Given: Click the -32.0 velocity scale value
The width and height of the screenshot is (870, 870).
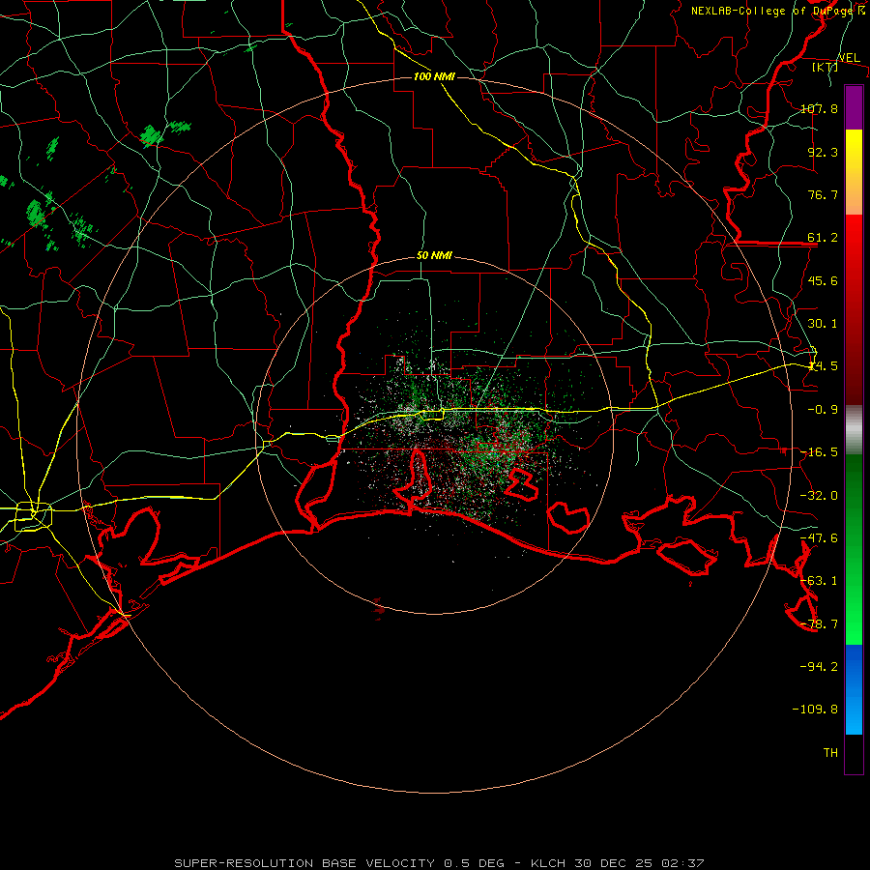Looking at the screenshot, I should coord(819,496).
